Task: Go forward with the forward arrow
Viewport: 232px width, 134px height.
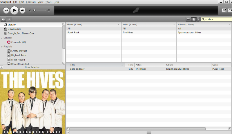Action: [x=9, y=19]
